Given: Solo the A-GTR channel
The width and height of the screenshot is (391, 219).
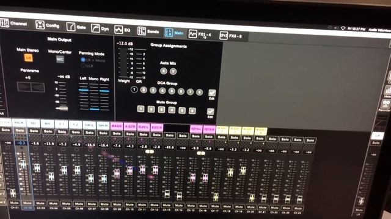Looking at the screenshot, I should [130, 134].
